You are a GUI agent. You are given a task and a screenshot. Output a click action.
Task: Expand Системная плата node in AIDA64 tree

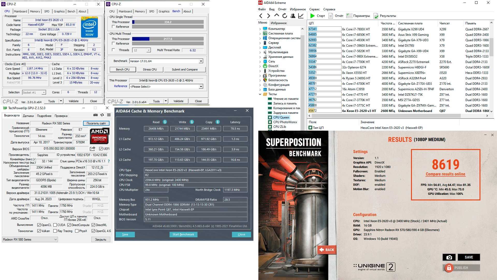(x=260, y=34)
